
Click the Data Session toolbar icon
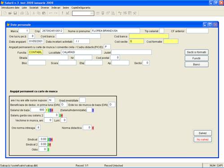(x=103, y=13)
